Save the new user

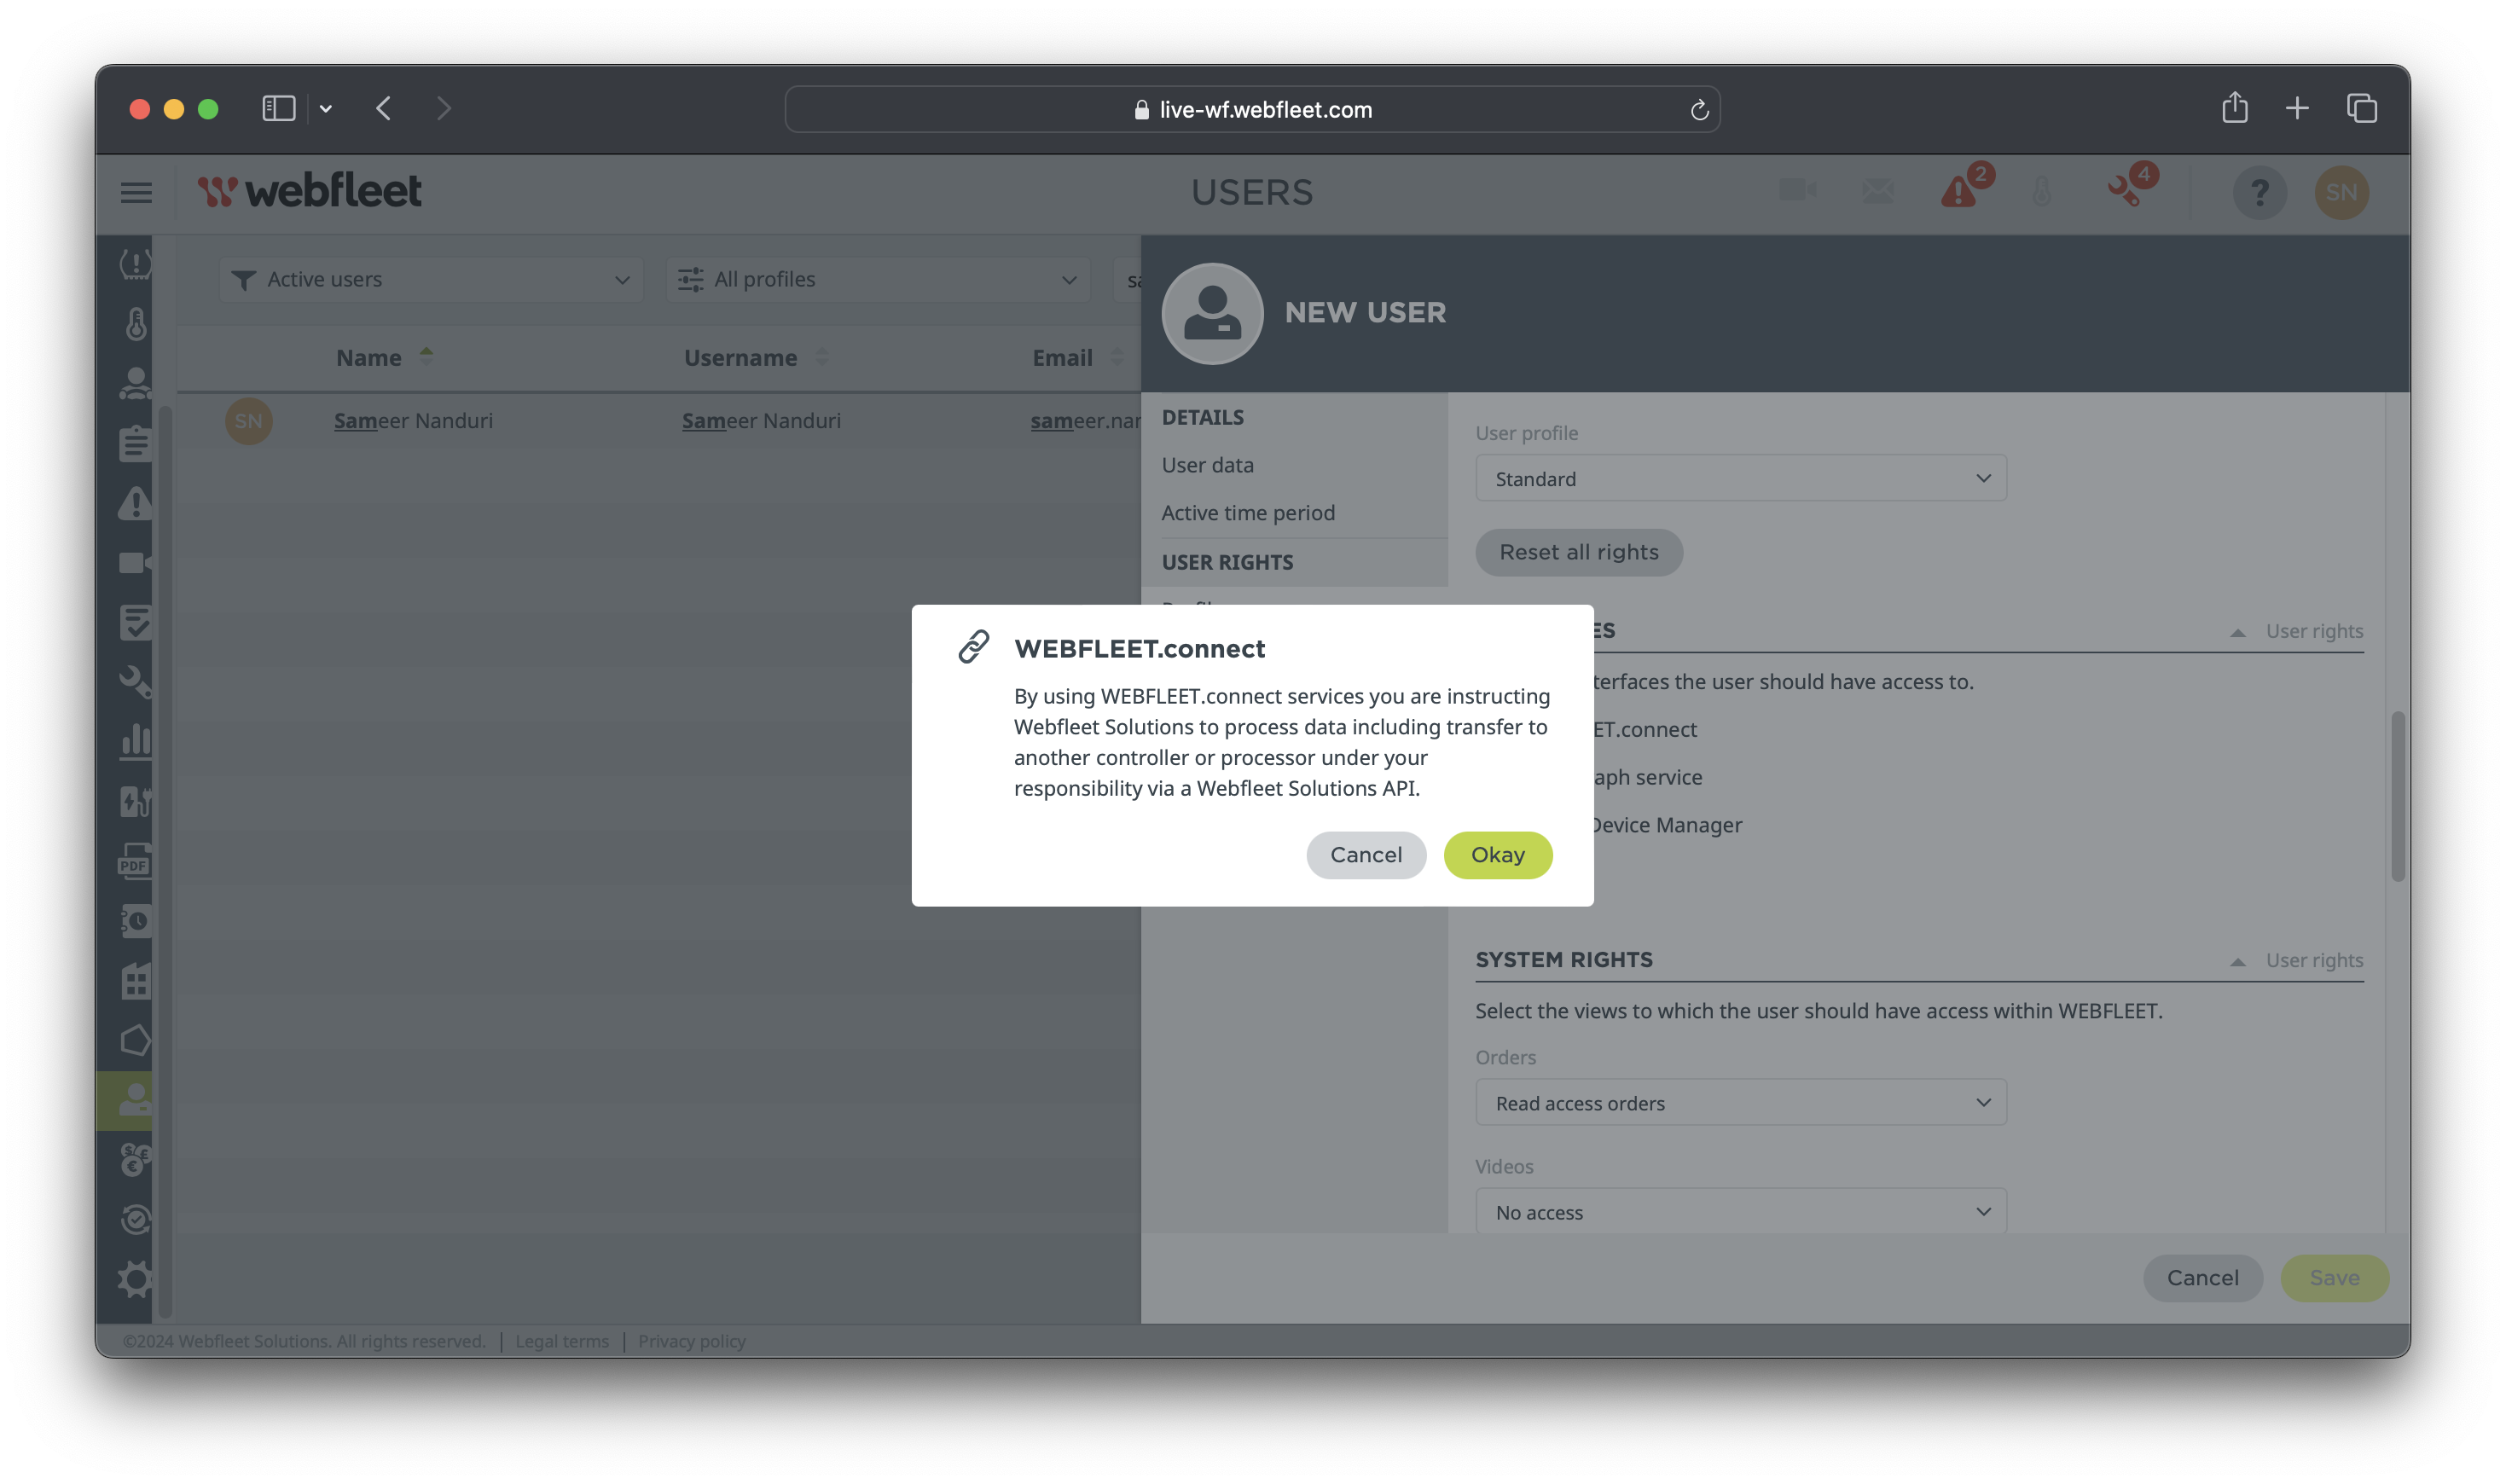[2334, 1278]
